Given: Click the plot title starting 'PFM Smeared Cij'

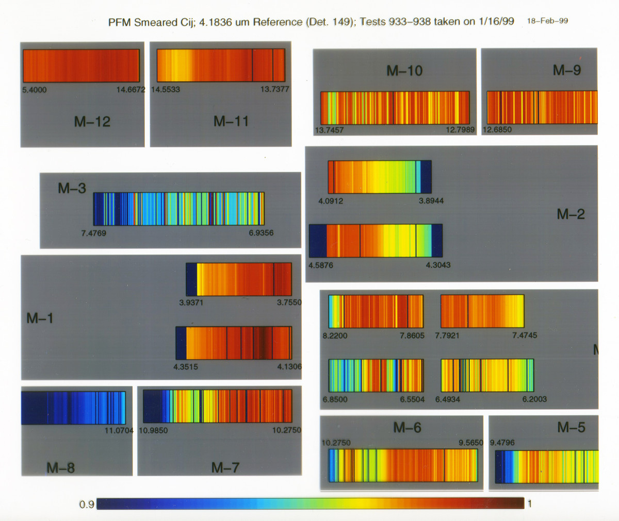Looking at the screenshot, I should pyautogui.click(x=311, y=22).
